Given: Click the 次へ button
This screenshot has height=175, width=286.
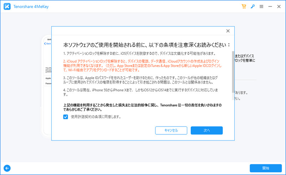Looking at the screenshot, I should coord(207,131).
